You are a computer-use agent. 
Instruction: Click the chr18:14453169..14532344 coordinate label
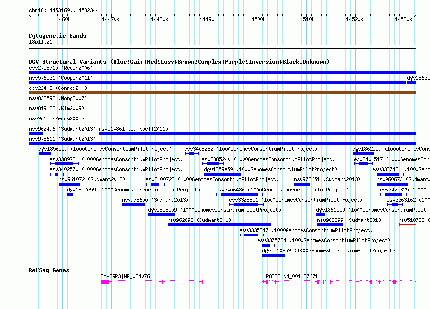pyautogui.click(x=64, y=11)
